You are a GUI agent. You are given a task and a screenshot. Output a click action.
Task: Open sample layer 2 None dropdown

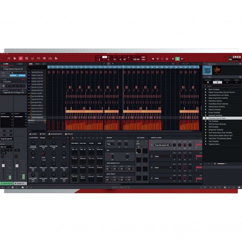coord(163,157)
